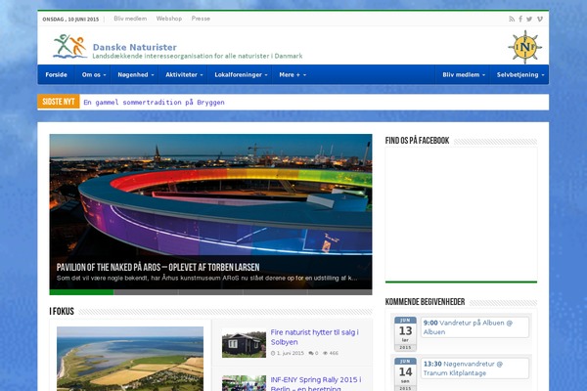Expand the Aktiviteter dropdown menu
Image resolution: width=587 pixels, height=391 pixels.
point(184,75)
